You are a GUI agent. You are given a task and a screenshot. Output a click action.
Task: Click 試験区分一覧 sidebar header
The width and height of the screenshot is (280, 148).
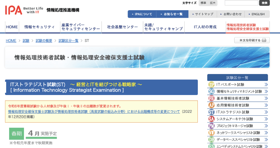point(237,78)
